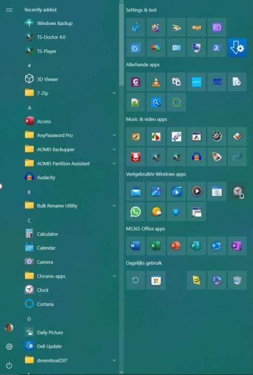
Task: Click the large blue Dell Update tile
Action: [237, 47]
